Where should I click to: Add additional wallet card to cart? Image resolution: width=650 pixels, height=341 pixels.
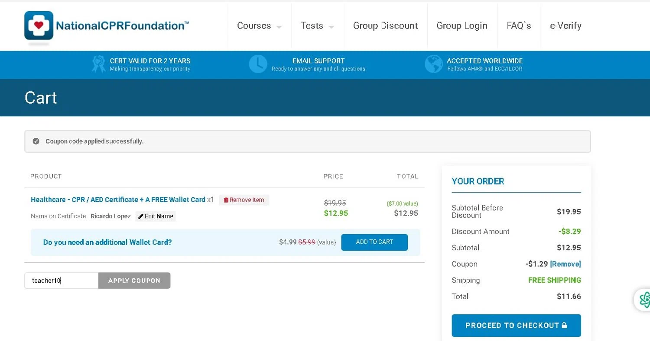click(x=374, y=242)
